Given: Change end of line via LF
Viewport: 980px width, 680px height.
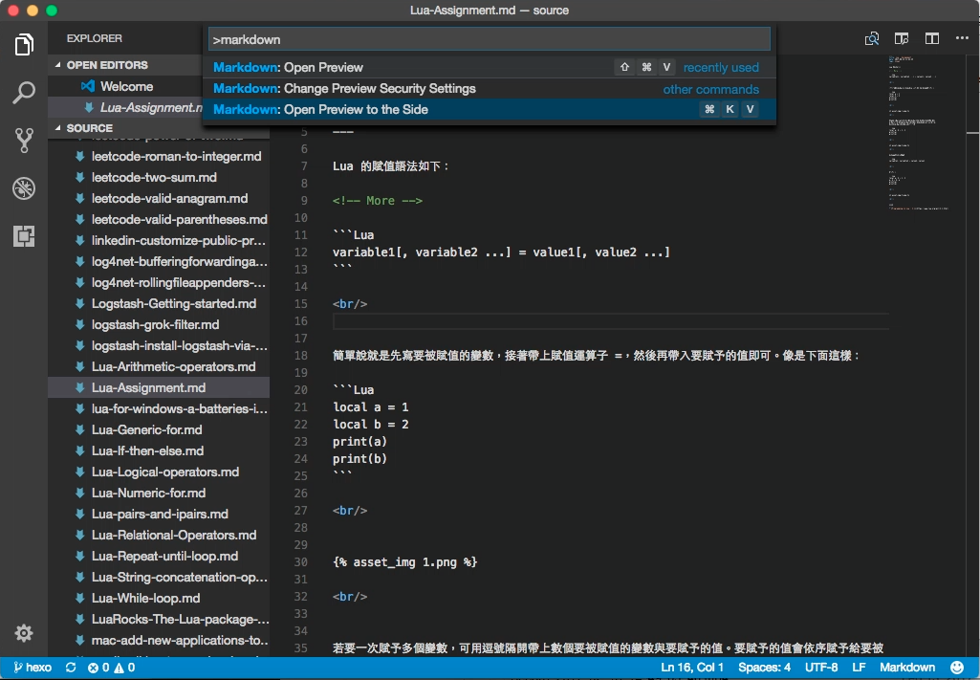Looking at the screenshot, I should pyautogui.click(x=859, y=668).
